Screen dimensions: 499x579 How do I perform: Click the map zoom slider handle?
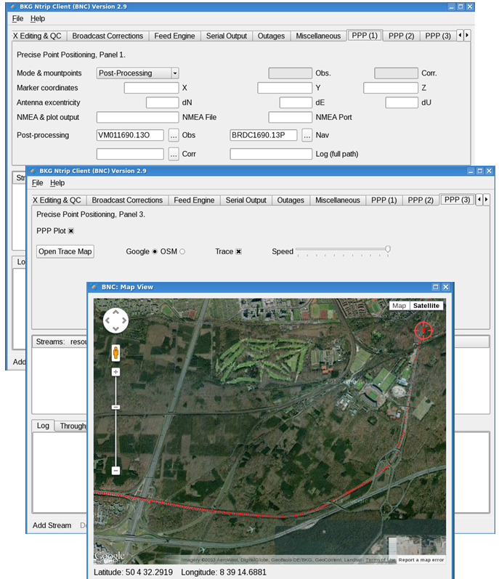coord(116,407)
